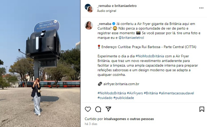
Task: Open the #AirFryers hashtag
Action: click(x=135, y=93)
